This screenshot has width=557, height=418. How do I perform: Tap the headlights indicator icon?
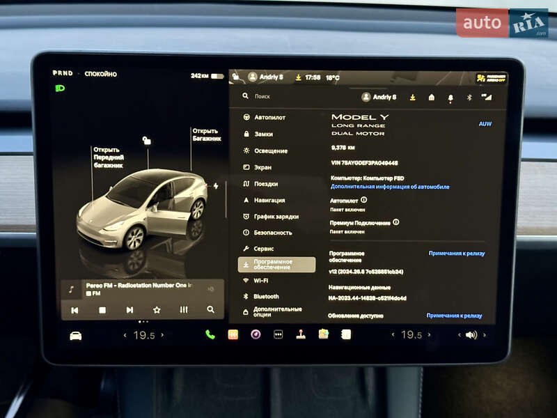60,88
